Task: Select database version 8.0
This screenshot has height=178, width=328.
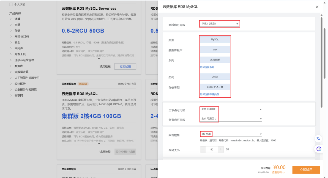Action: [215, 50]
